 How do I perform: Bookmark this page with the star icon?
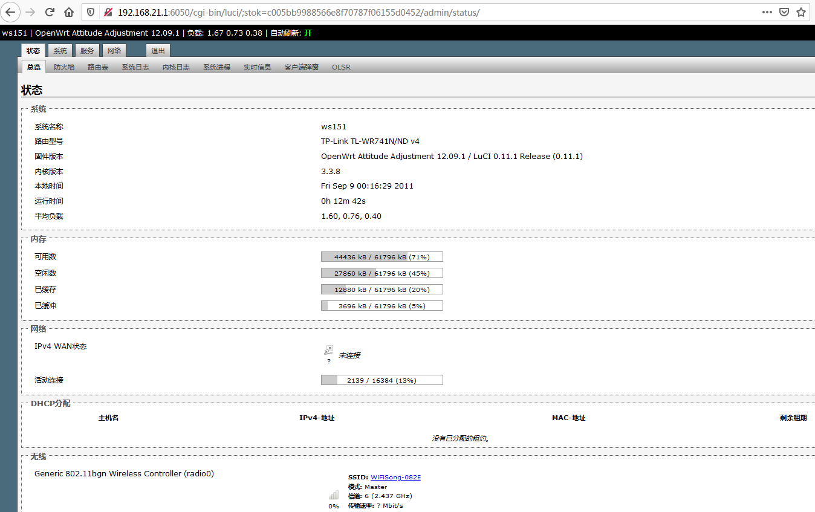[801, 12]
